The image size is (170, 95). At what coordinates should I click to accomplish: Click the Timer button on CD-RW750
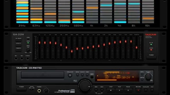pyautogui.click(x=87, y=75)
